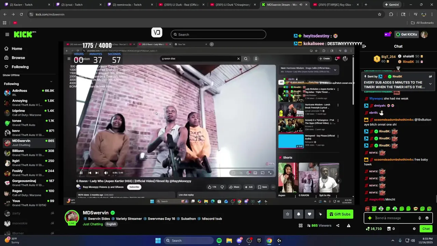
Task: Open Billionn channel in the sidebar
Action: [29, 153]
